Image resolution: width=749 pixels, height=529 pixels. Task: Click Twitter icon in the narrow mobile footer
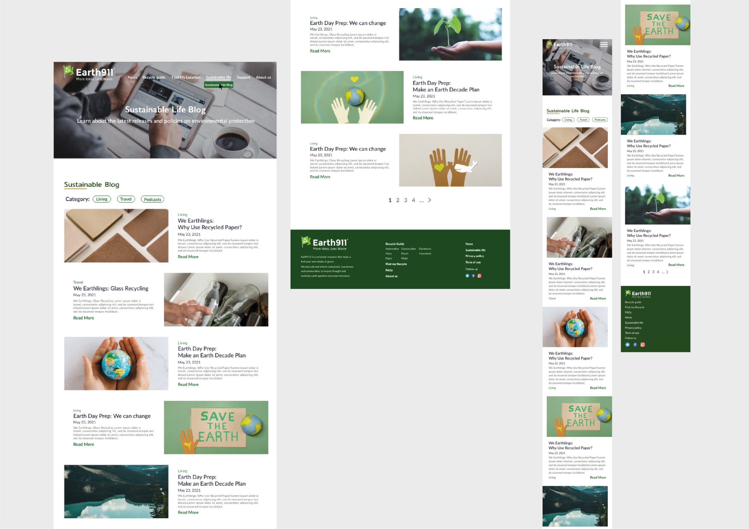(627, 345)
